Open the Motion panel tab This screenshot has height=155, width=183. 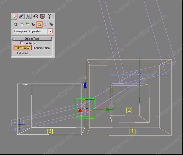point(36,16)
